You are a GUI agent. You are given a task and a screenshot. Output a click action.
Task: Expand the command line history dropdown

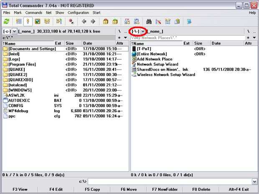(254, 181)
